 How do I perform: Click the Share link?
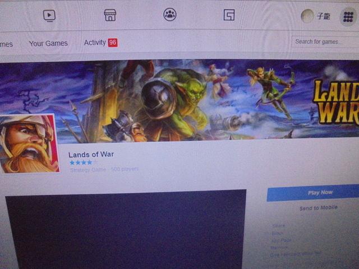pos(279,226)
